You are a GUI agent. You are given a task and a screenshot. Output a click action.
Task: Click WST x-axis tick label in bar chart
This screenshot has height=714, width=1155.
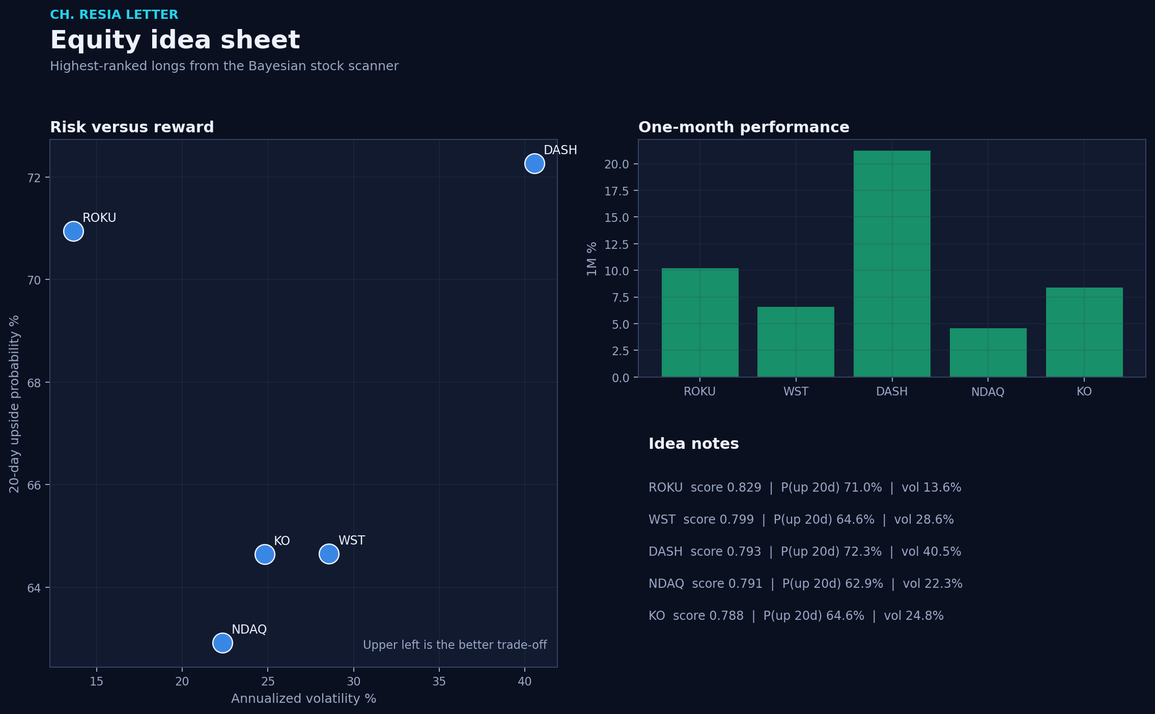tap(796, 391)
